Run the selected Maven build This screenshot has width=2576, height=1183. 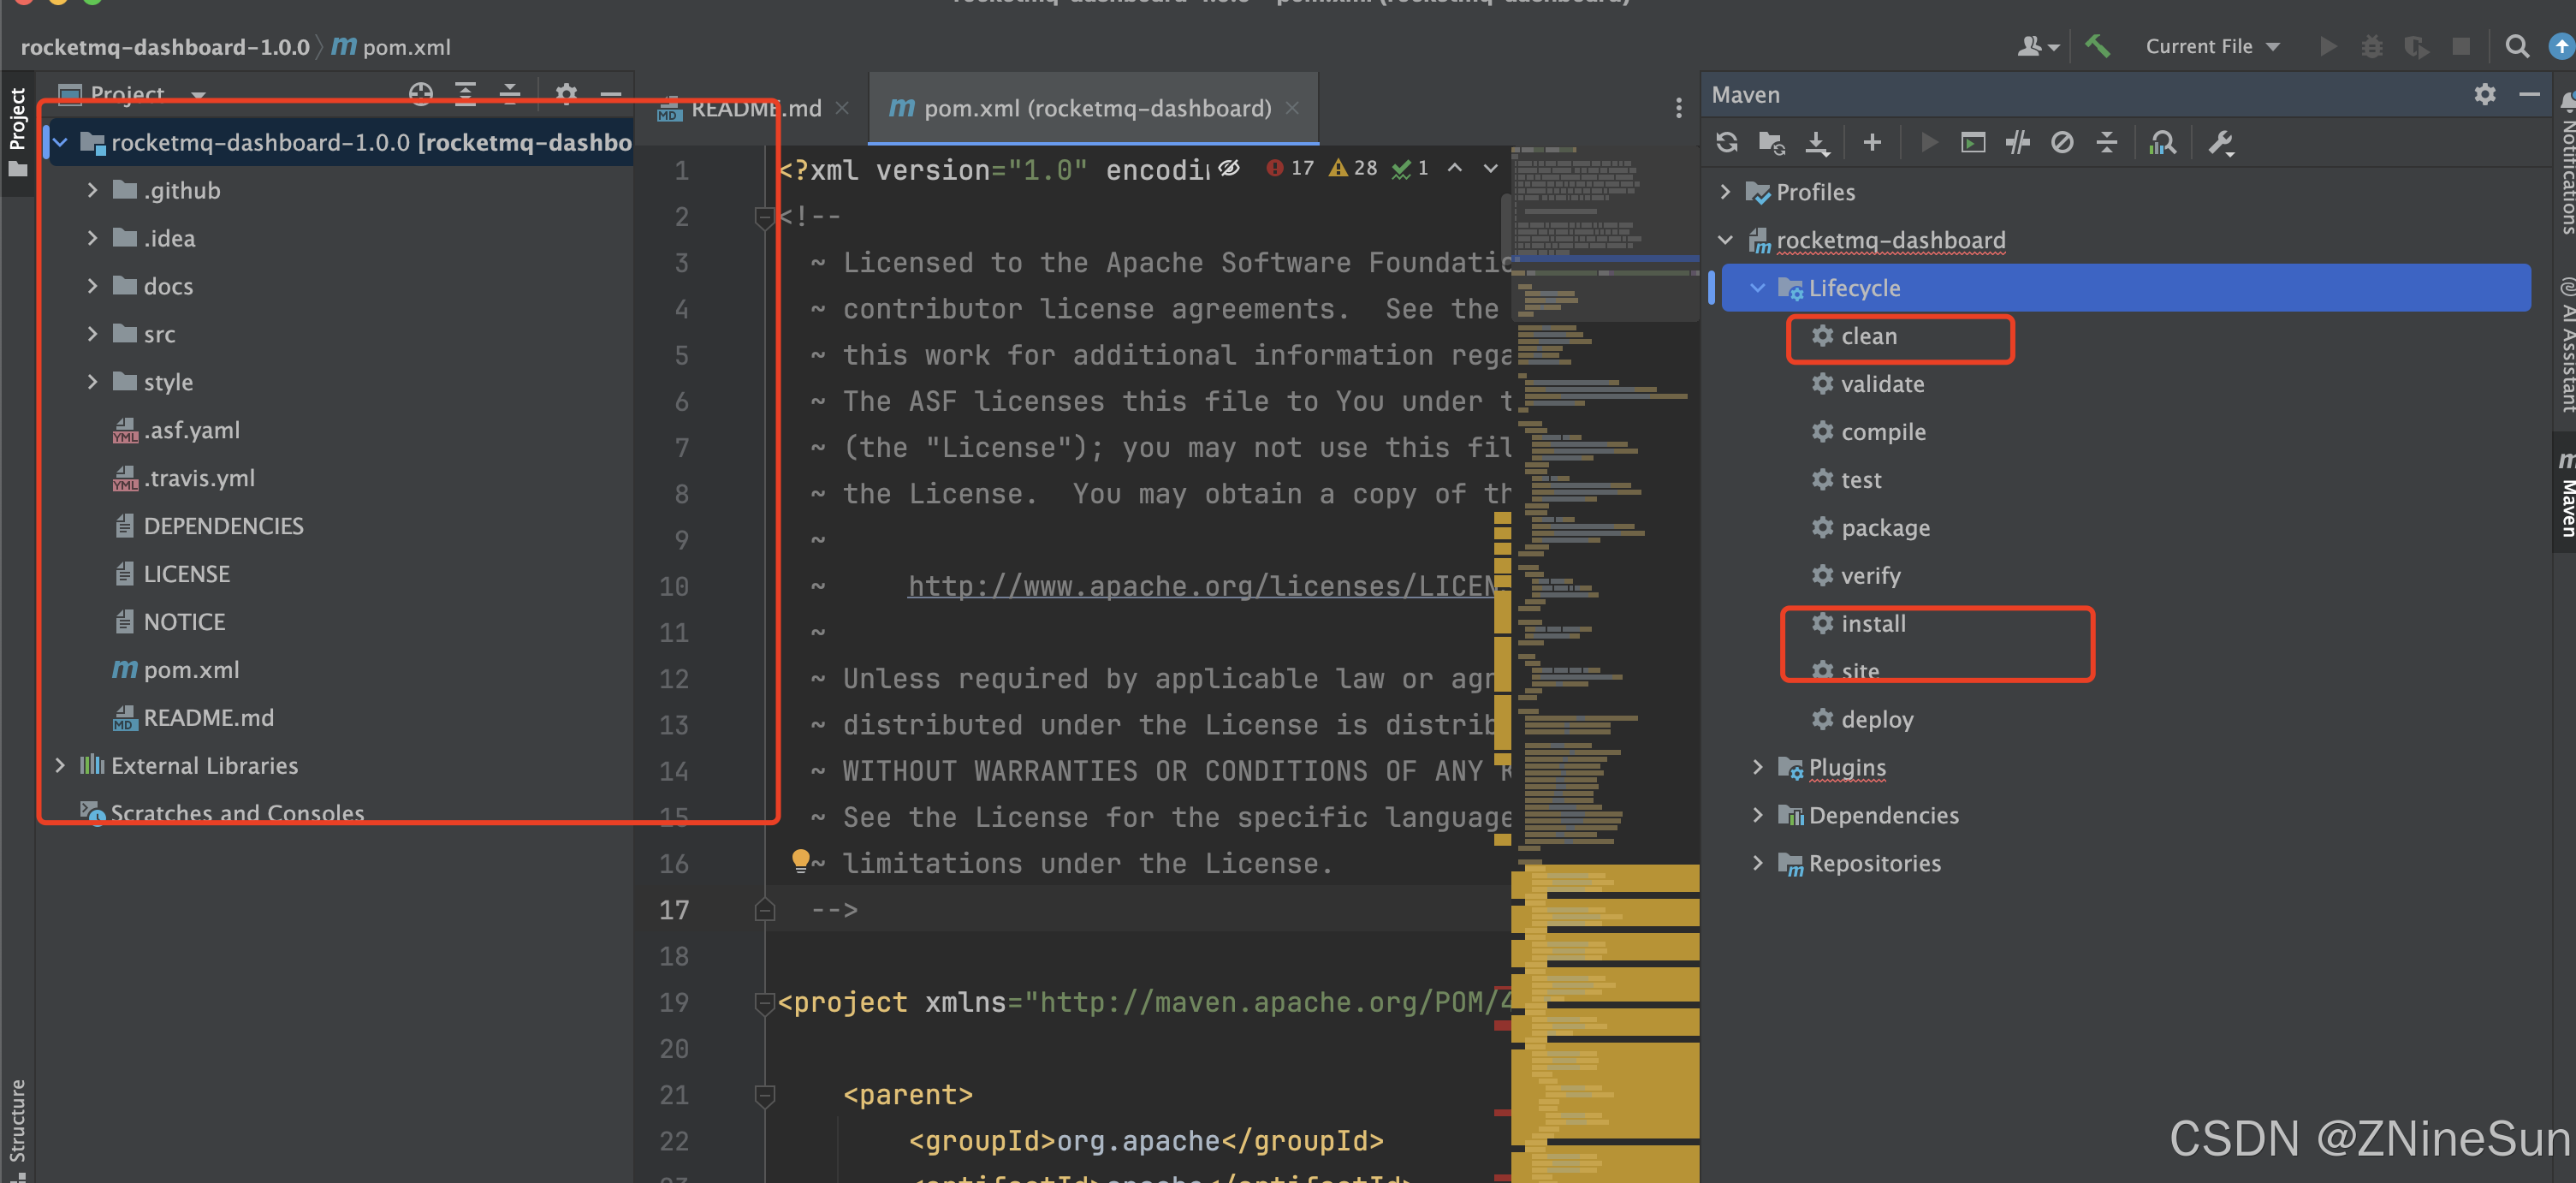point(1929,143)
